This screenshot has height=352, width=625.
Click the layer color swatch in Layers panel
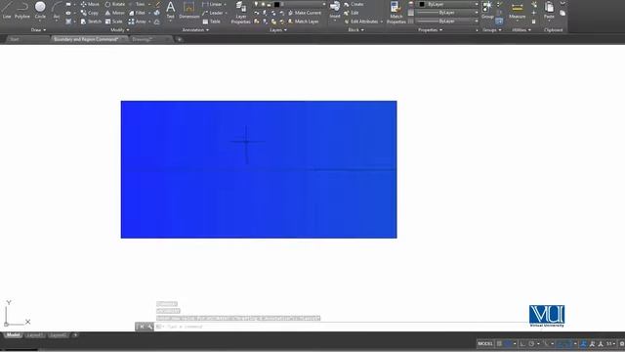tap(276, 4)
